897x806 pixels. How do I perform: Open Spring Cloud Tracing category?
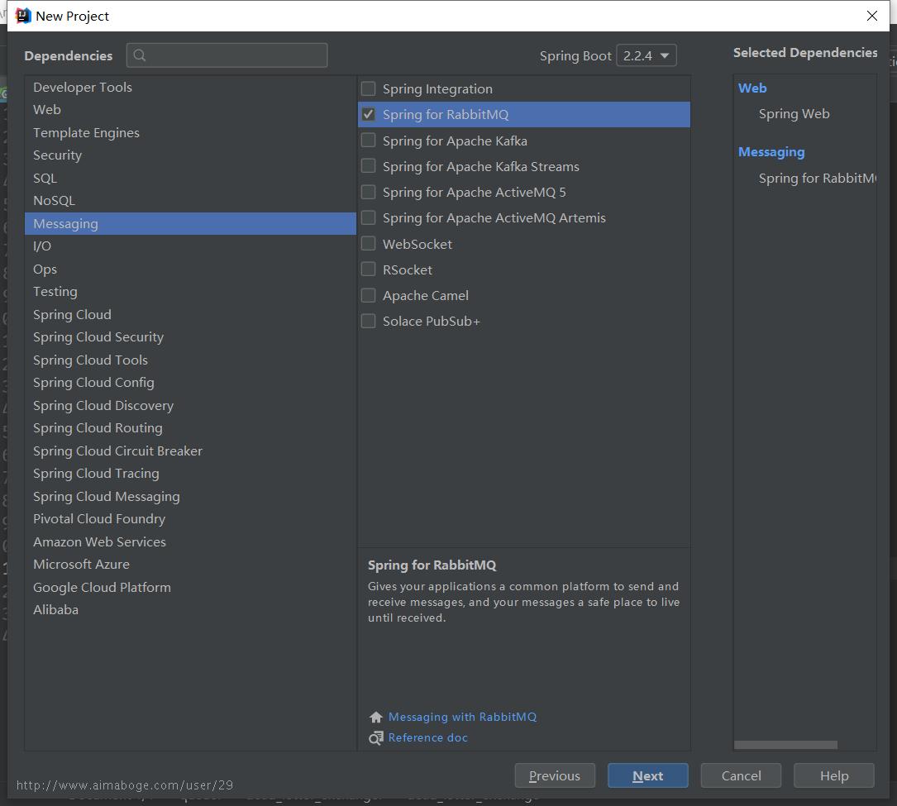[190, 474]
